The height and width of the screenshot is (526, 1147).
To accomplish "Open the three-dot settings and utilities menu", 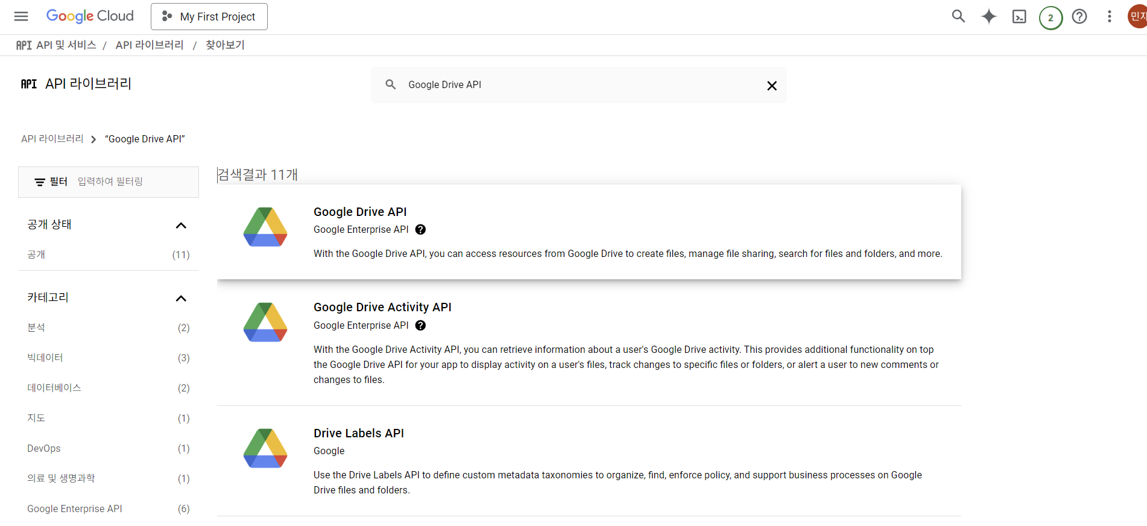I will tap(1109, 16).
